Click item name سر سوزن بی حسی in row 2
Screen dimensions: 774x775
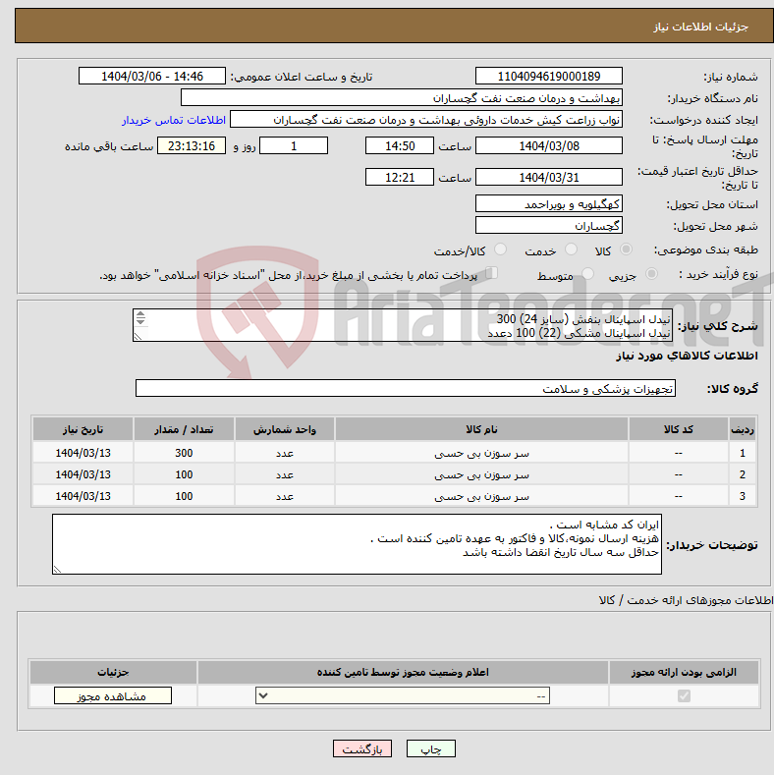pyautogui.click(x=481, y=475)
